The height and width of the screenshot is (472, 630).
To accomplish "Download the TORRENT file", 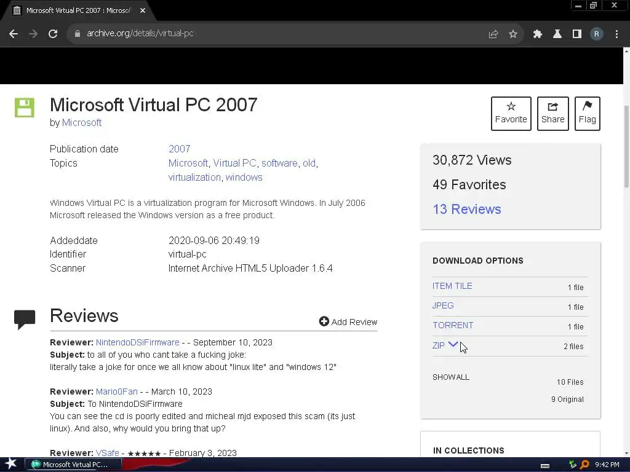I will (x=453, y=326).
